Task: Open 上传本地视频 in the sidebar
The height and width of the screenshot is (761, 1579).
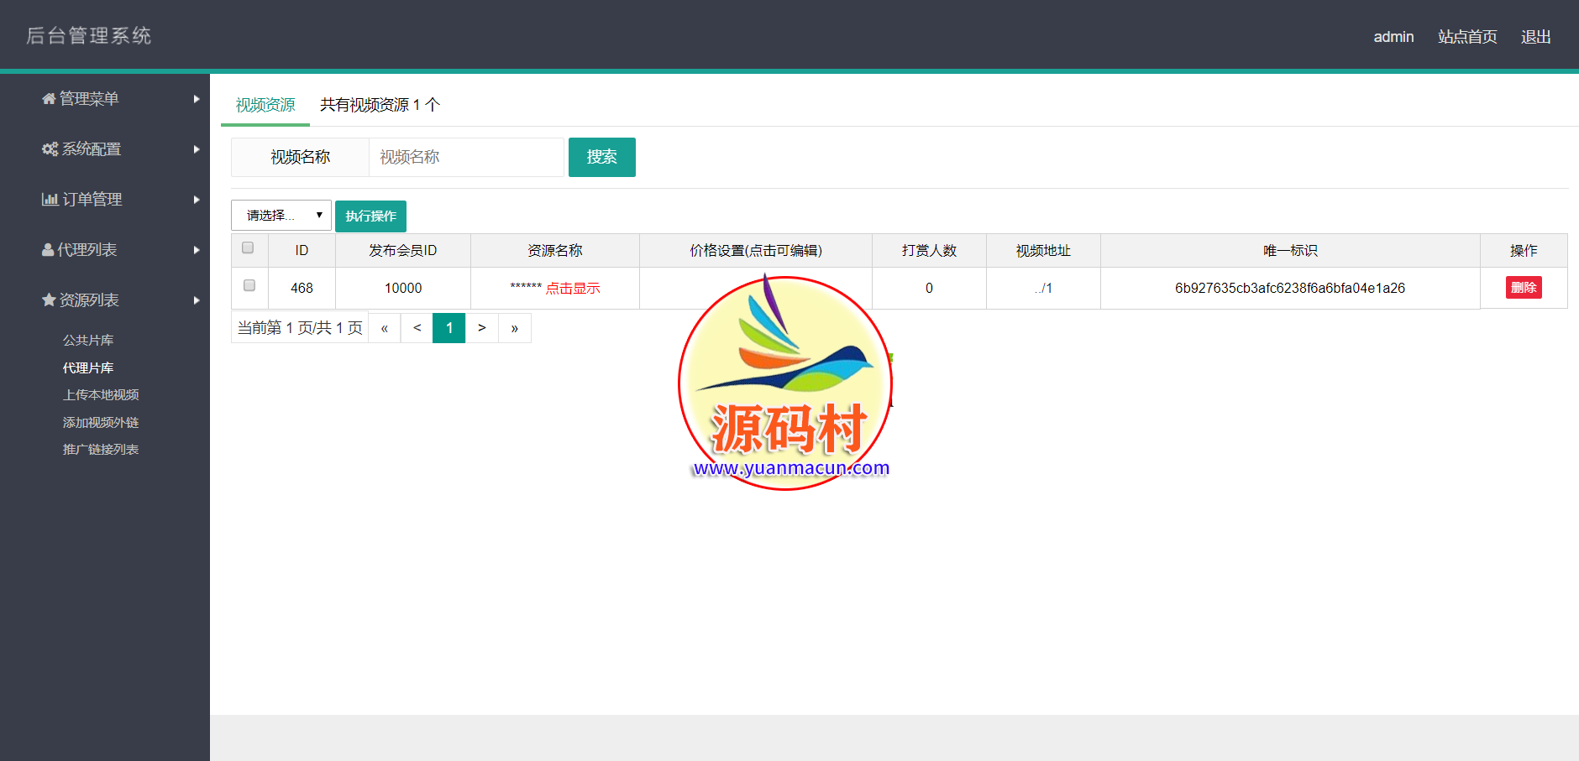Action: coord(101,395)
